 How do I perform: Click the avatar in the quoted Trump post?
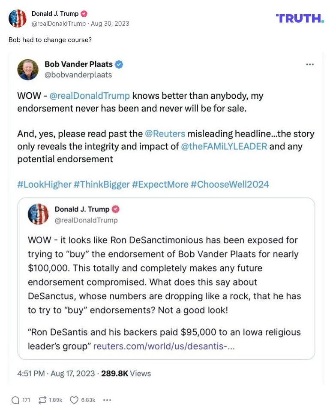pos(38,214)
